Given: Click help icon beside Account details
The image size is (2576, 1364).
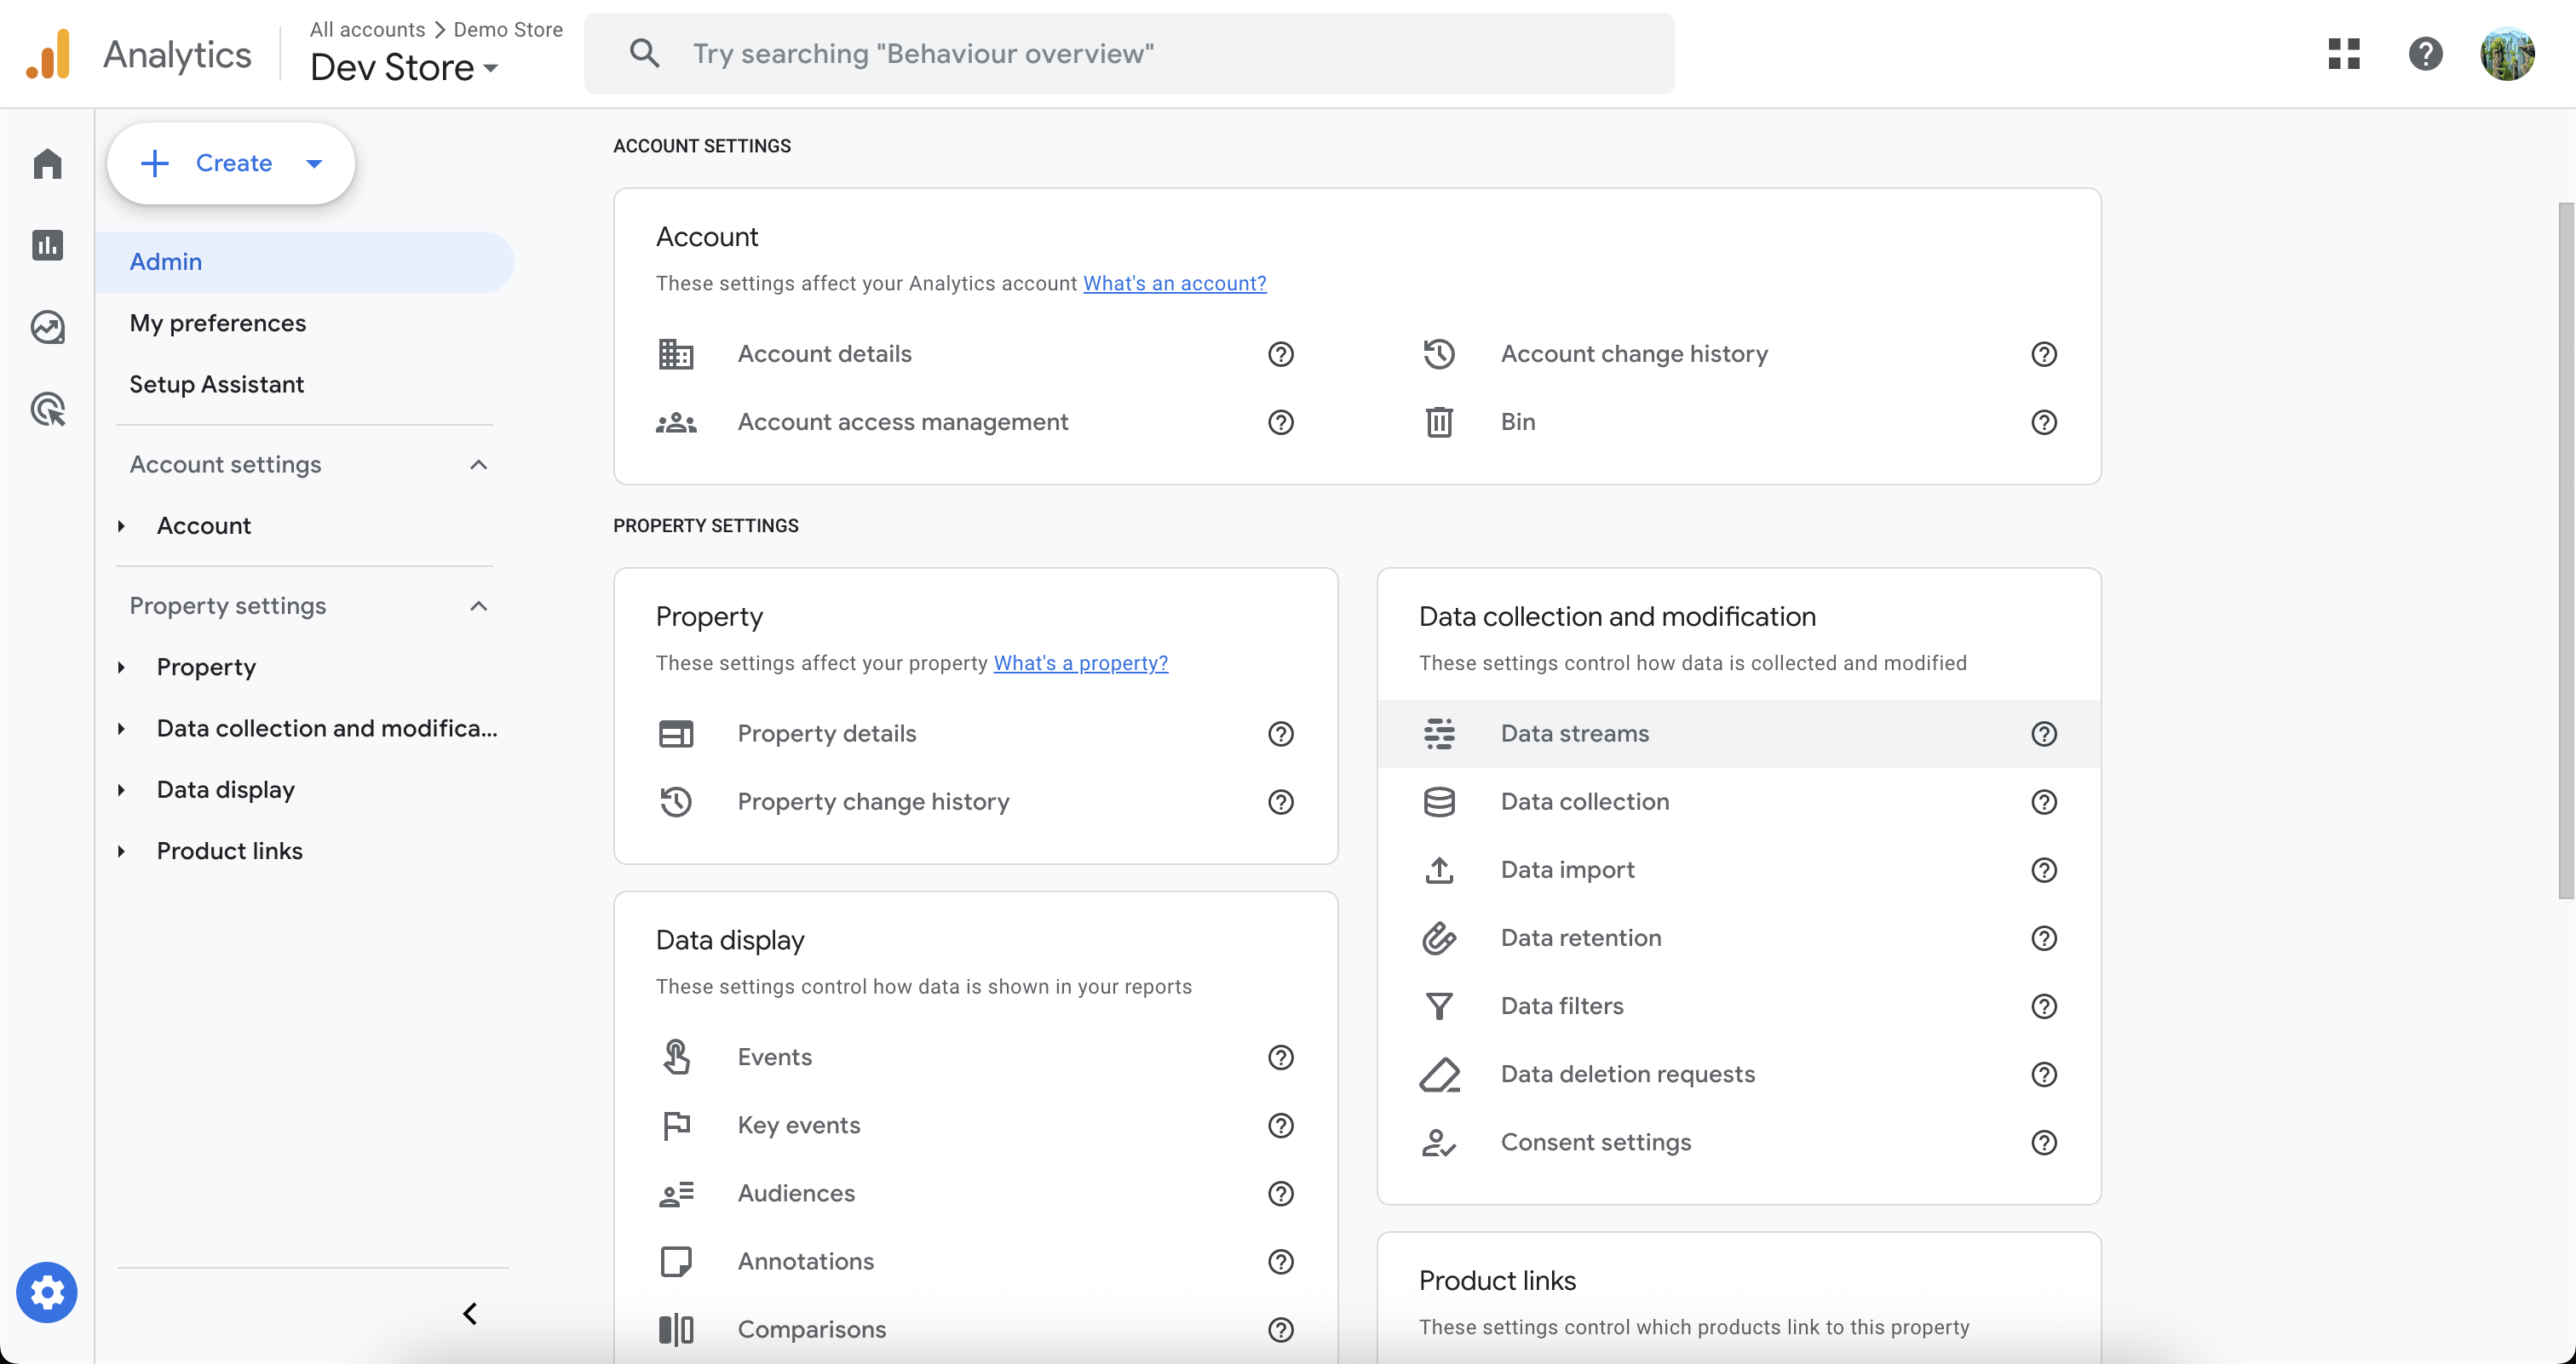Looking at the screenshot, I should pos(1280,355).
